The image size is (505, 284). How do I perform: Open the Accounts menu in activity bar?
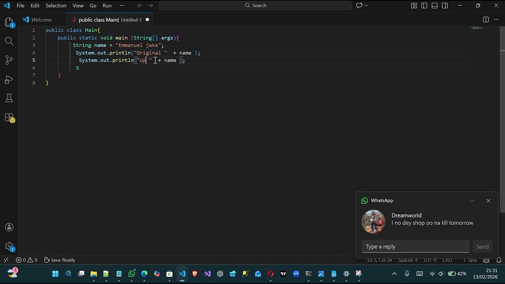click(9, 227)
